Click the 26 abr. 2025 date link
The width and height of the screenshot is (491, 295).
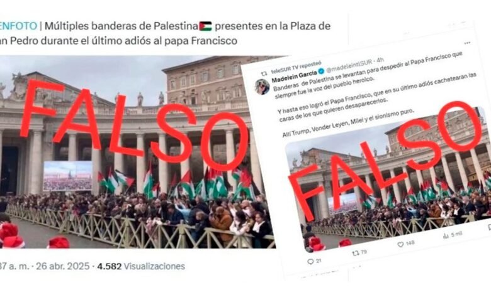(x=62, y=266)
